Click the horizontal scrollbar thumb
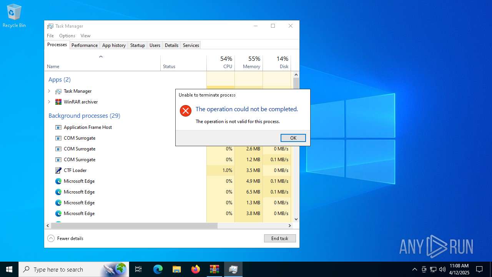 135,226
